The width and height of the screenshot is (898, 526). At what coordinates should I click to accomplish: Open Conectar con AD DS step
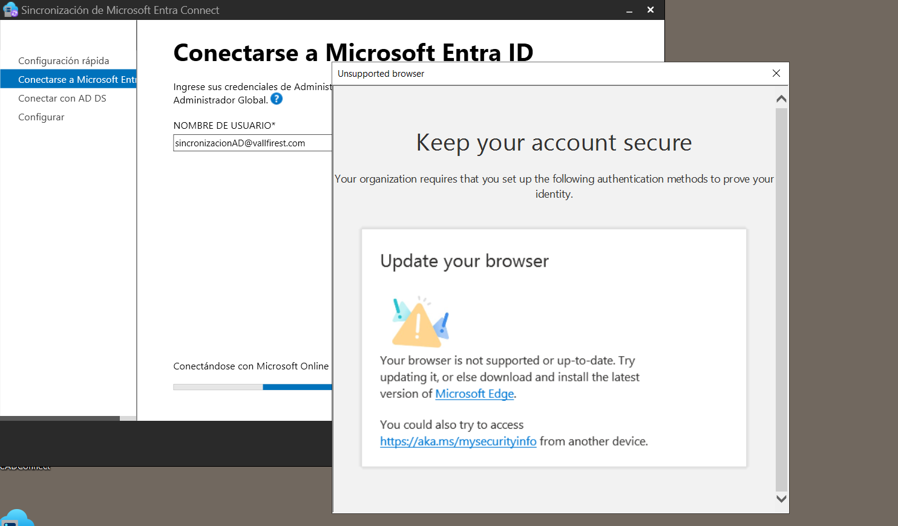62,98
